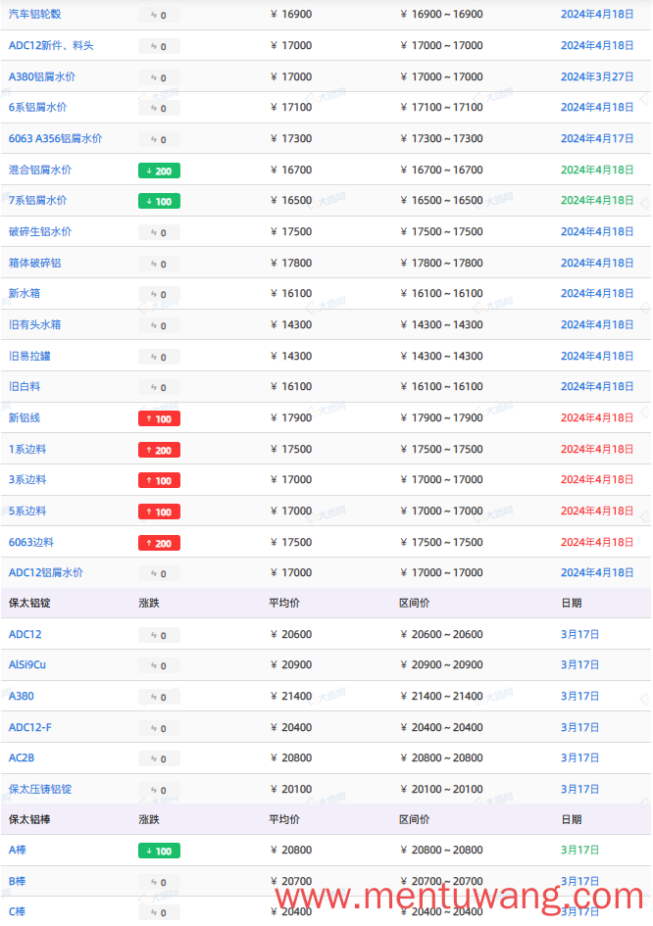Screen dimensions: 653x926
Task: Click range ¥ 20100 ~ 20100 for 保太压铸铝锭
Action: (441, 789)
